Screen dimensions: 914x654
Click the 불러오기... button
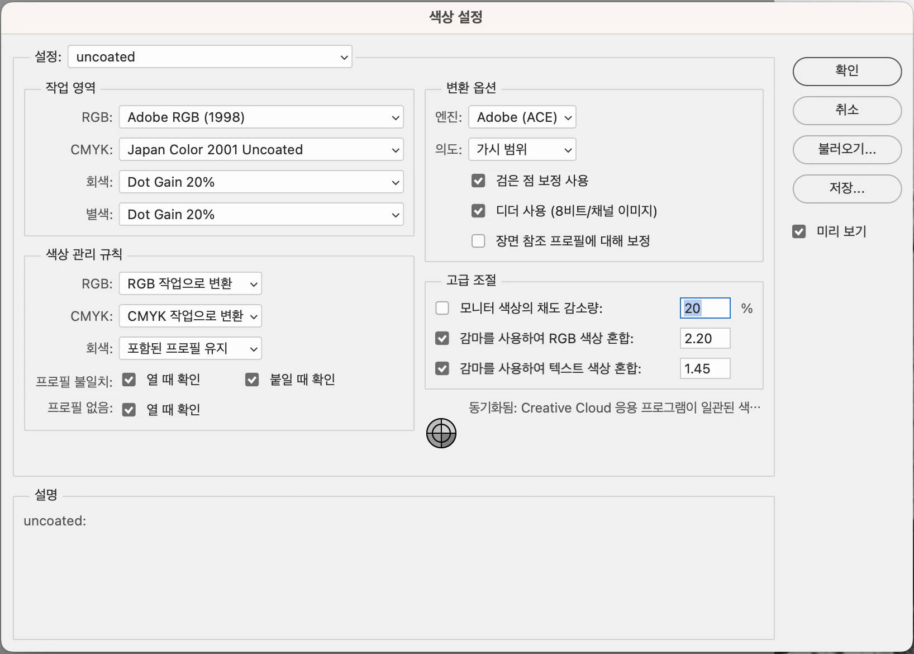pos(847,149)
